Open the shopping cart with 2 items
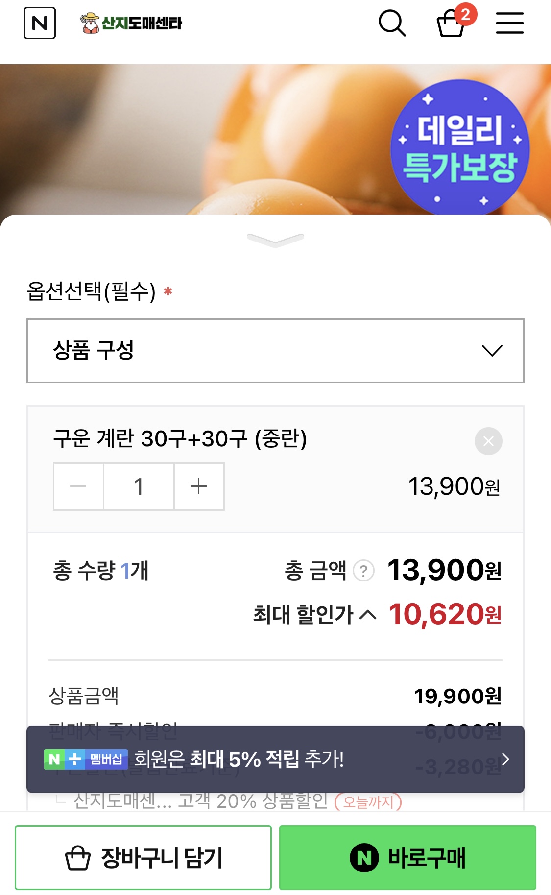Viewport: 551px width, 895px height. pyautogui.click(x=451, y=23)
